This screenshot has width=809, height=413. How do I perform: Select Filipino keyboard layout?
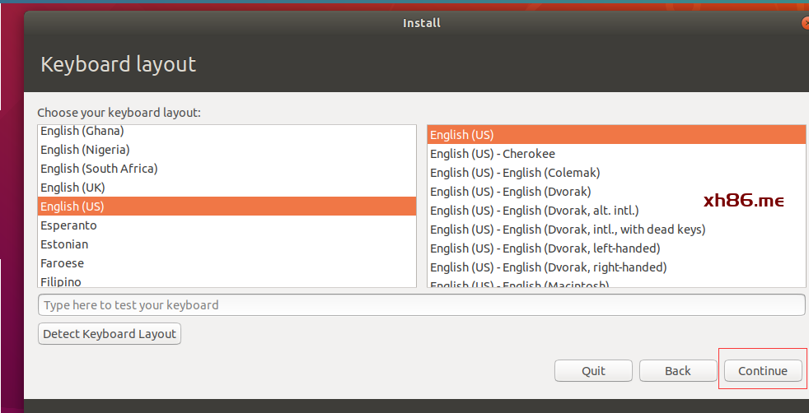[x=61, y=281]
